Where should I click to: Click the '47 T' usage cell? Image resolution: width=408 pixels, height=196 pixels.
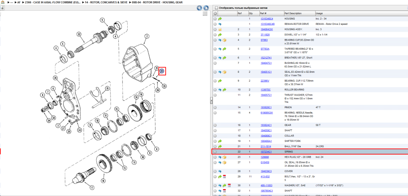pyautogui.click(x=318, y=107)
